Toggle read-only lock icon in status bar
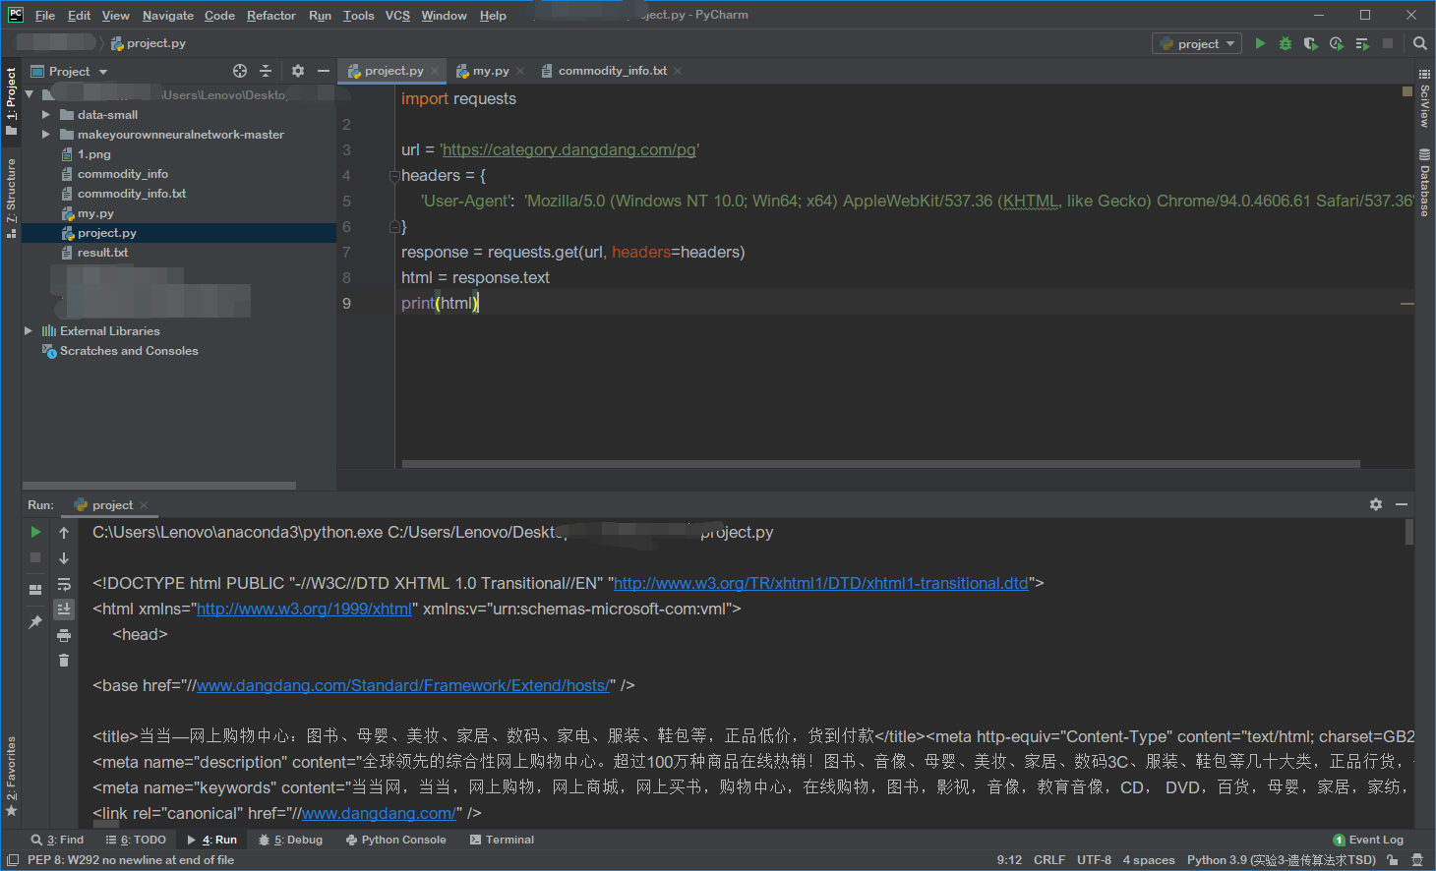1436x871 pixels. 1392,860
